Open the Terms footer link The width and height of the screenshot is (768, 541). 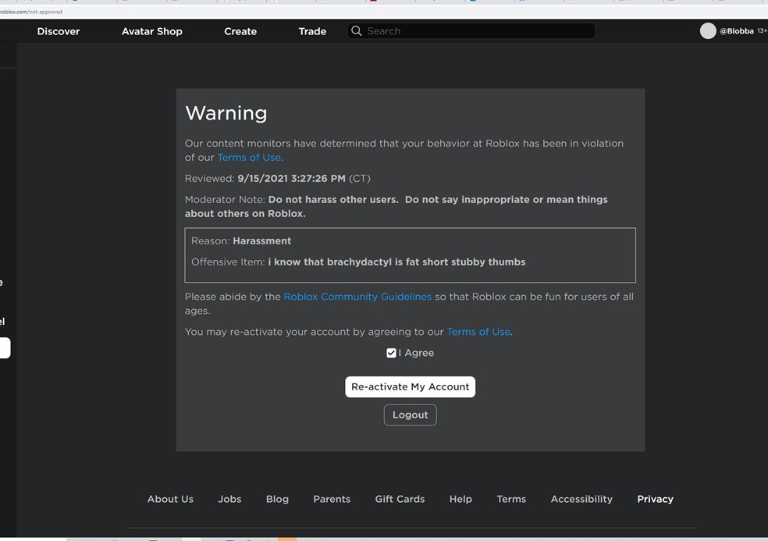click(x=511, y=499)
